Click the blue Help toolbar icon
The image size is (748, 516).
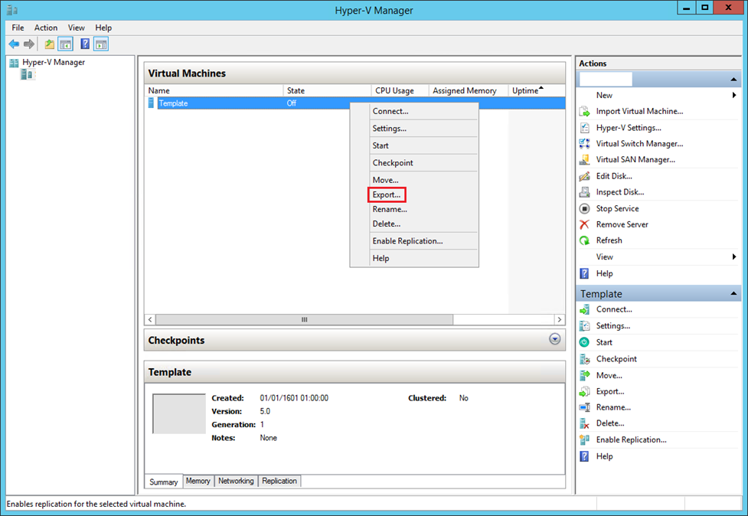coord(85,44)
